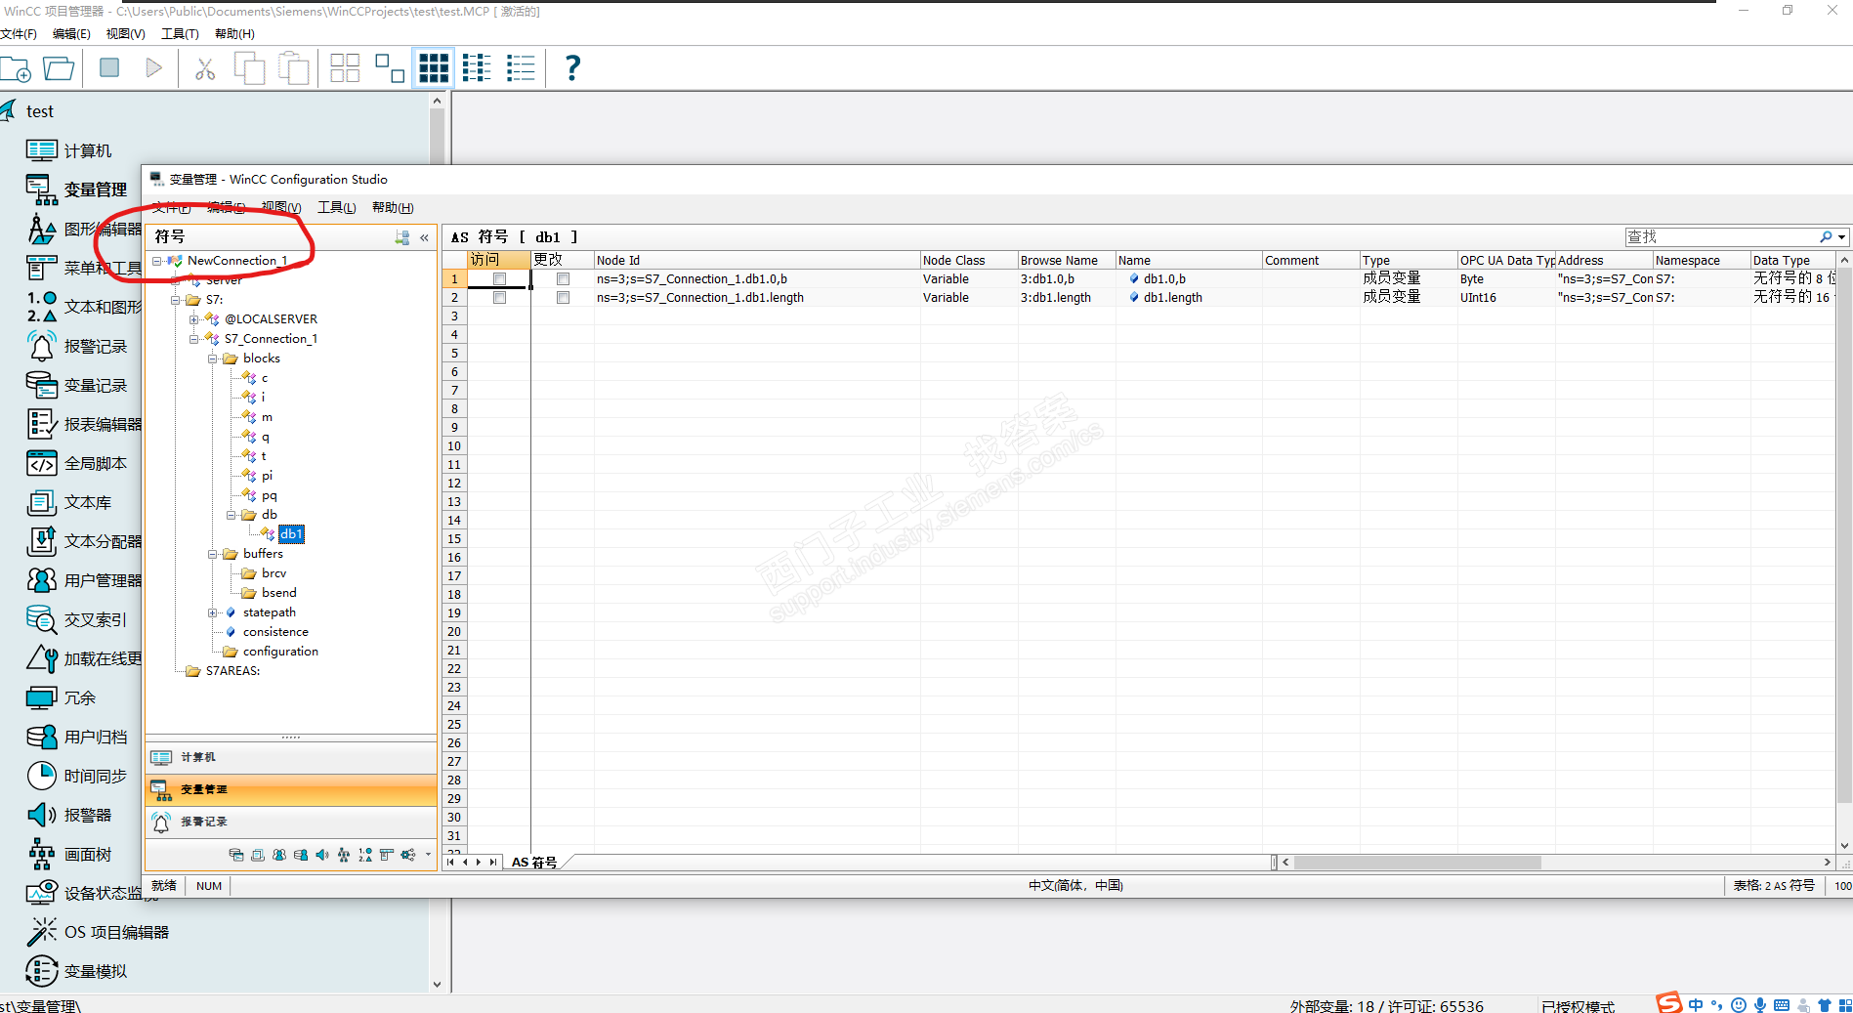Open 文件(F) menu in WinCC Explorer

[19, 34]
